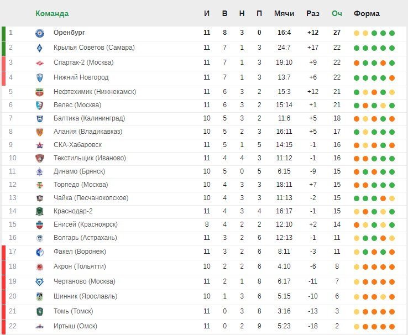Click the Оренбург team logo

point(40,33)
